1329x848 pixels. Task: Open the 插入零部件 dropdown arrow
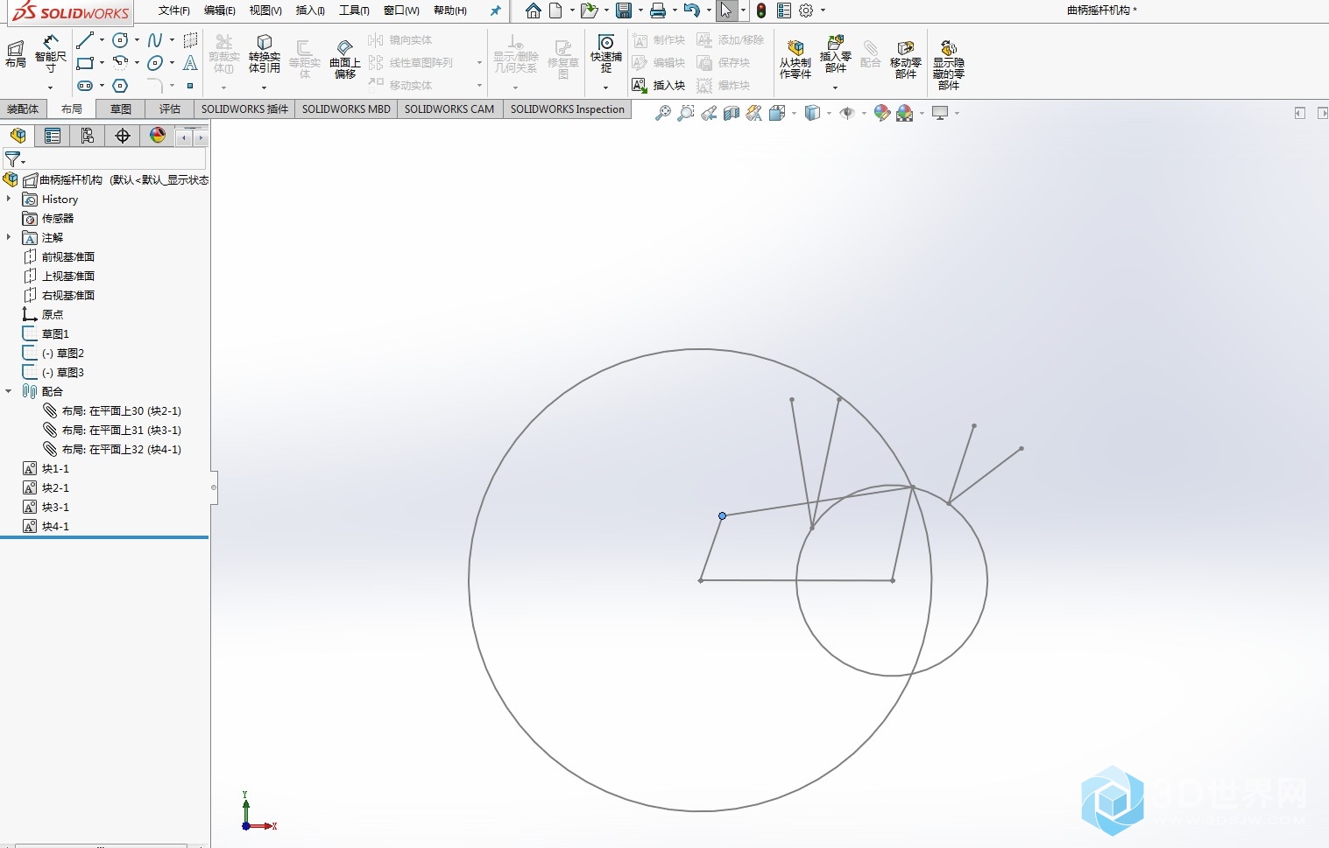(x=835, y=88)
